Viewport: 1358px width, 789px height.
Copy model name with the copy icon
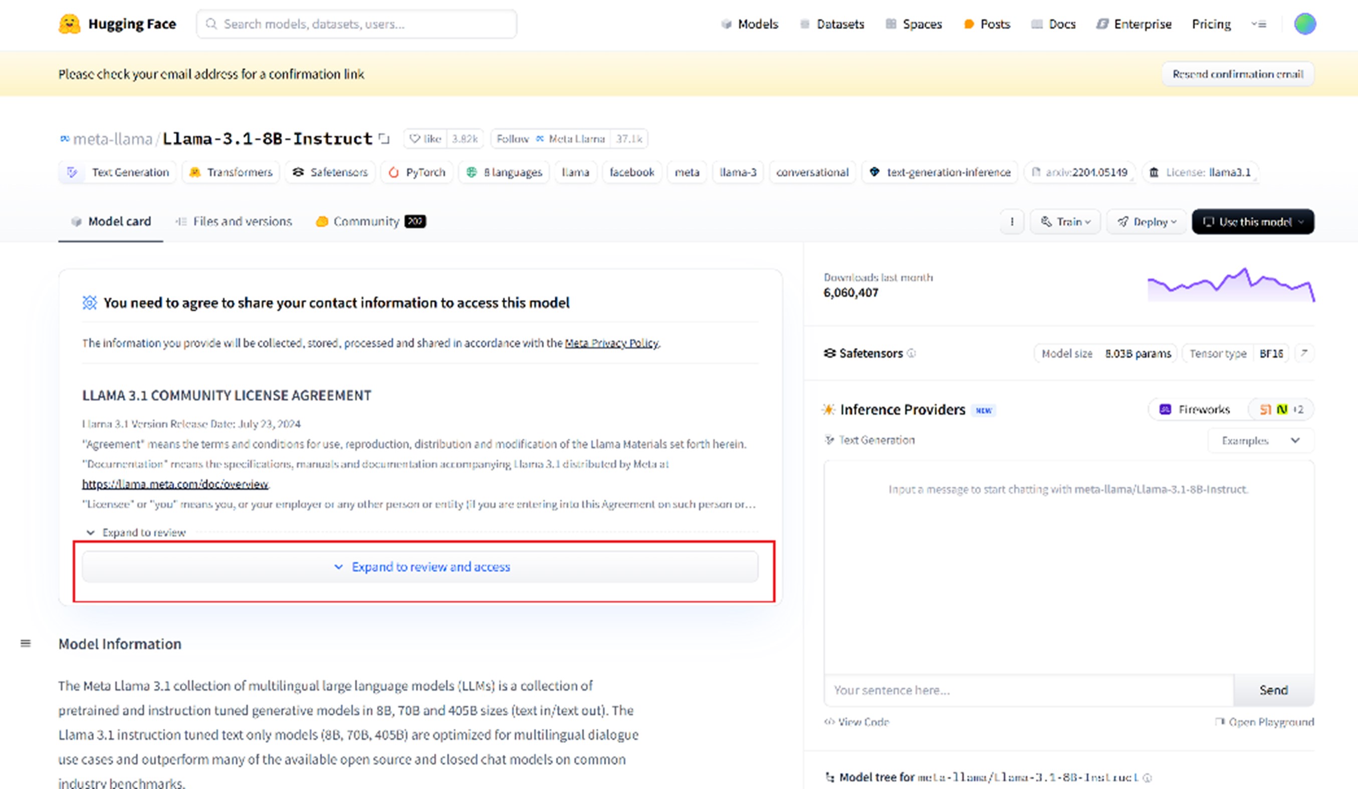(384, 139)
